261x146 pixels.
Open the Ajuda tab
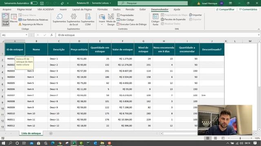tap(177, 9)
